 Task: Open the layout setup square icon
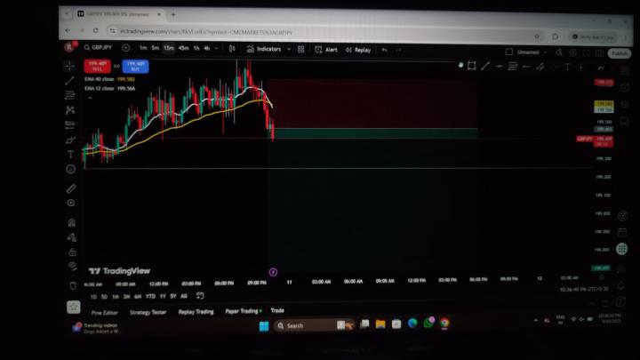509,52
